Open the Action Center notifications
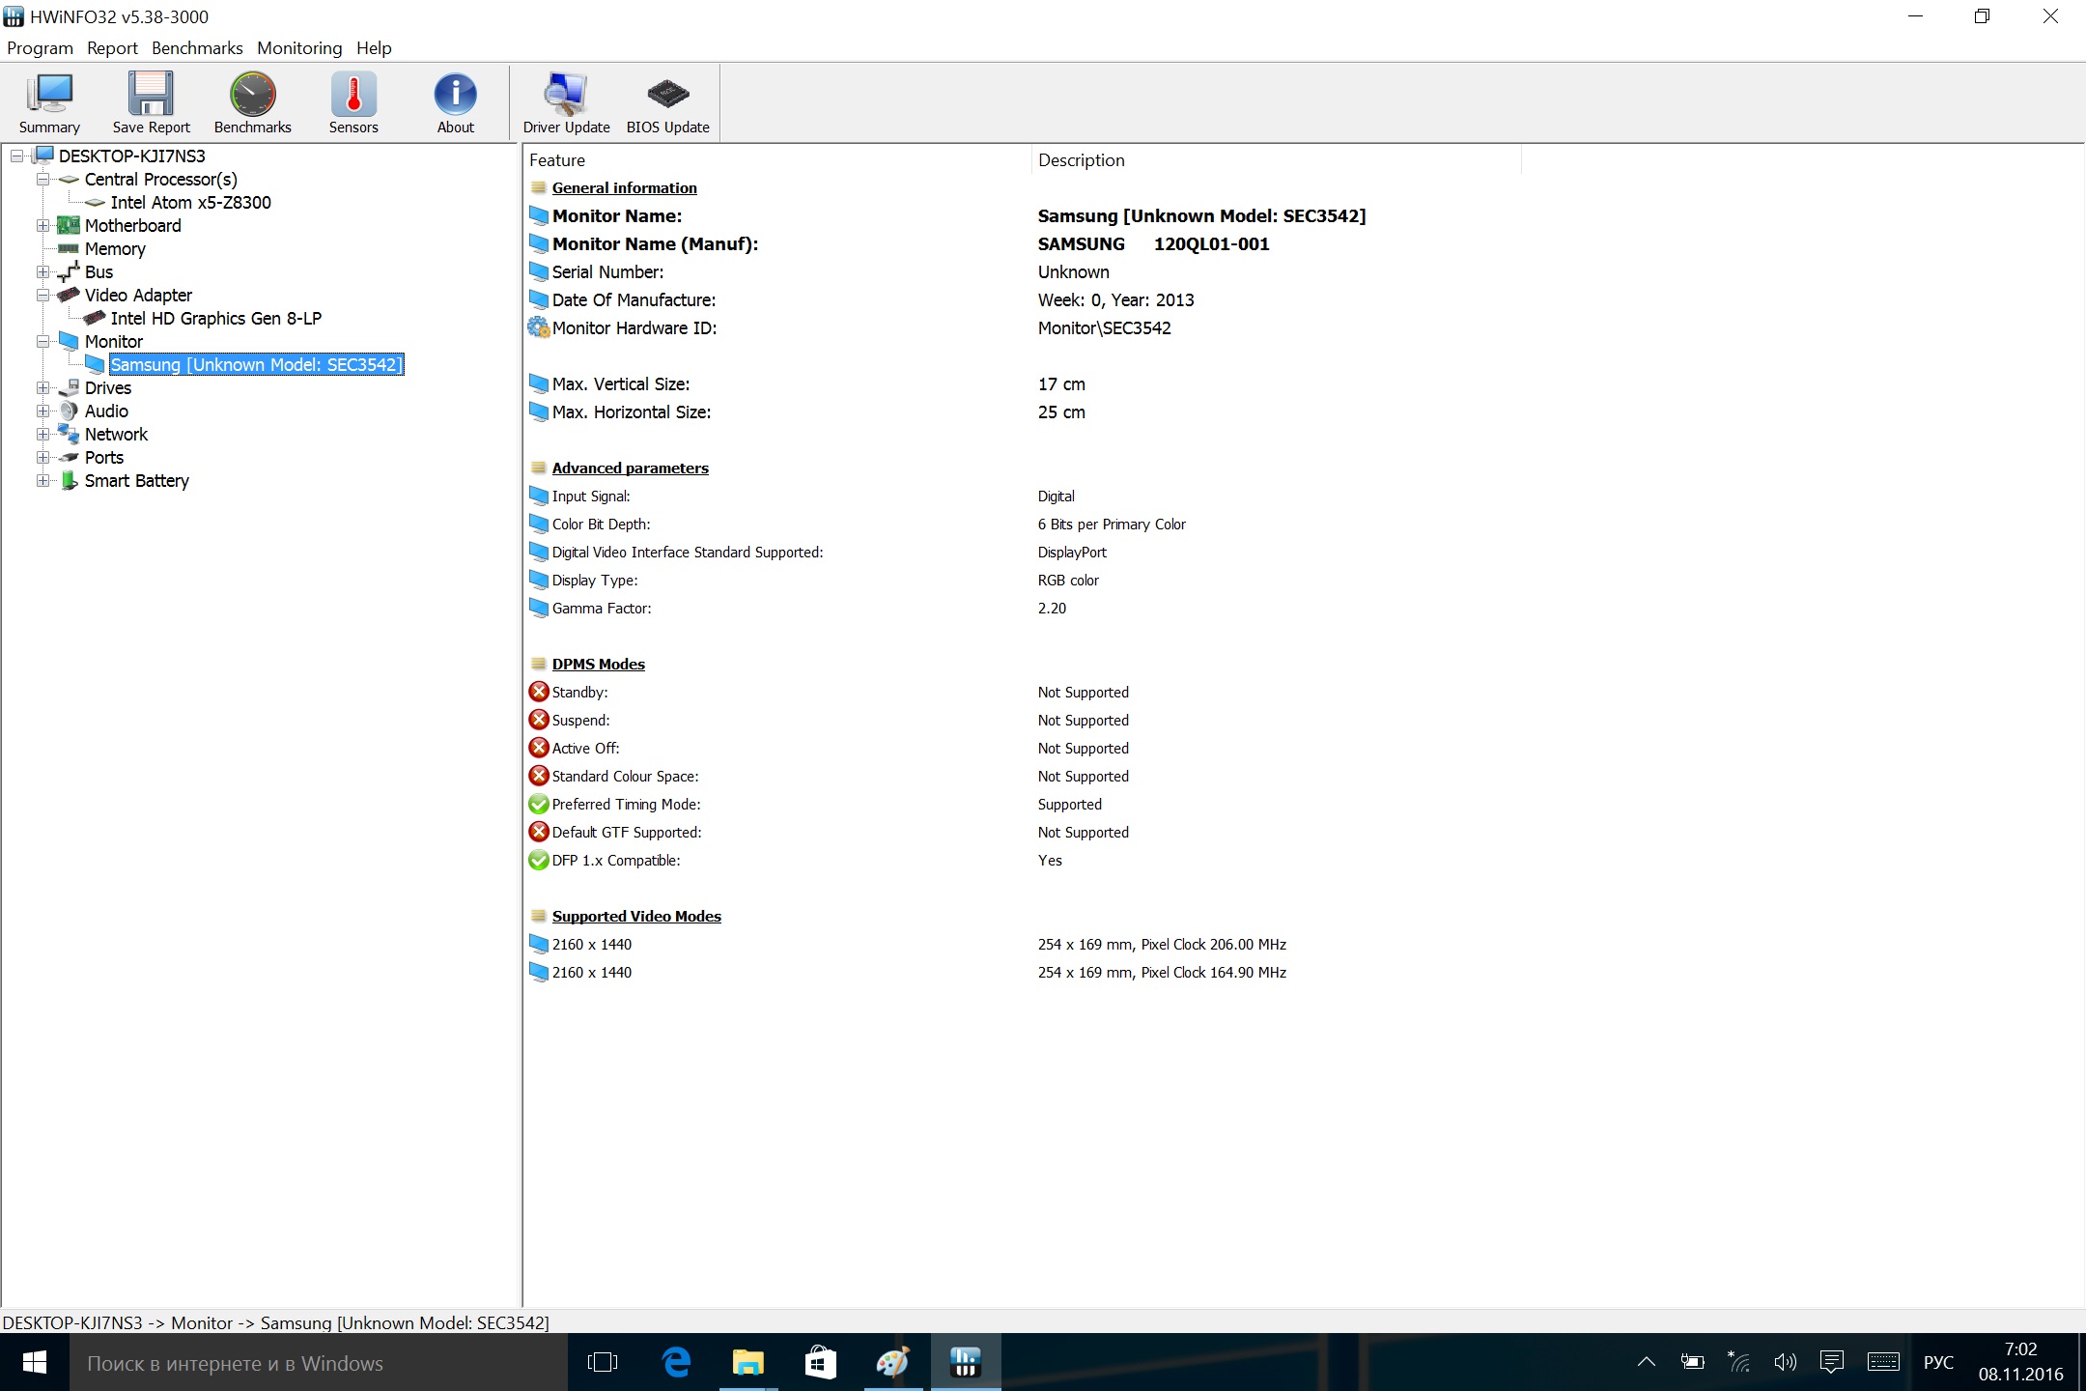This screenshot has height=1391, width=2086. point(1831,1362)
